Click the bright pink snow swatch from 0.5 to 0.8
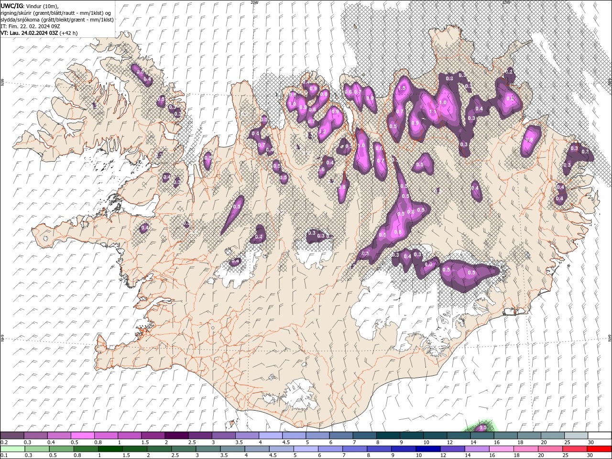This screenshot has width=612, height=459. (83, 436)
